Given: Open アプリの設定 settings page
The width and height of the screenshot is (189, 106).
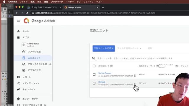Looking at the screenshot, I should point(34,70).
